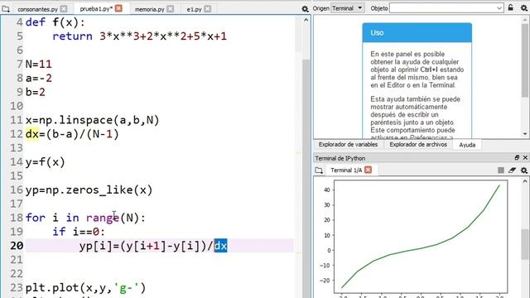Click 'a=-2' on line 8
The height and width of the screenshot is (298, 530).
(x=39, y=78)
